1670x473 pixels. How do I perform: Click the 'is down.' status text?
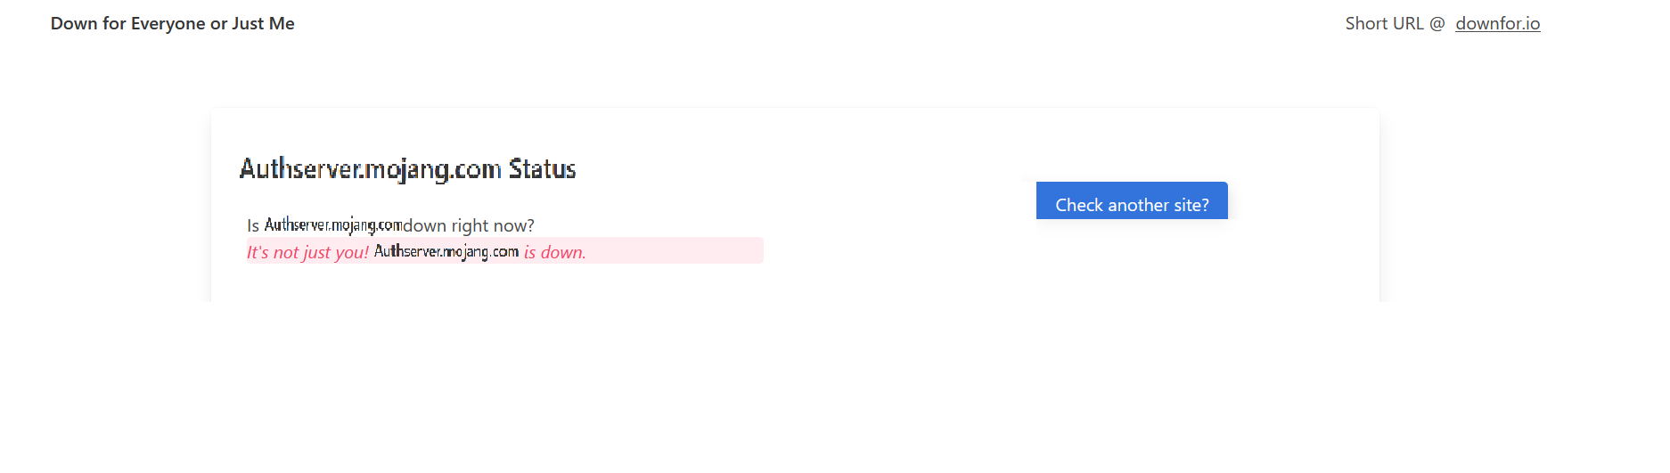click(554, 252)
